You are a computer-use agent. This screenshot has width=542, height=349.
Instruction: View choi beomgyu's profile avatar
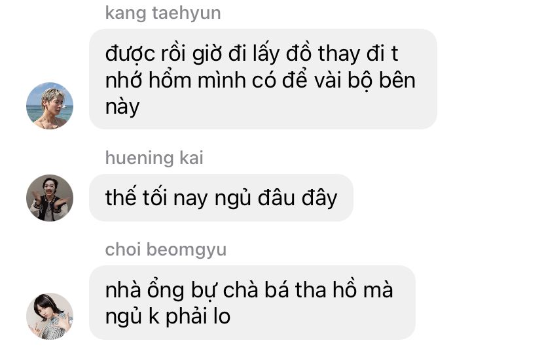tap(50, 316)
